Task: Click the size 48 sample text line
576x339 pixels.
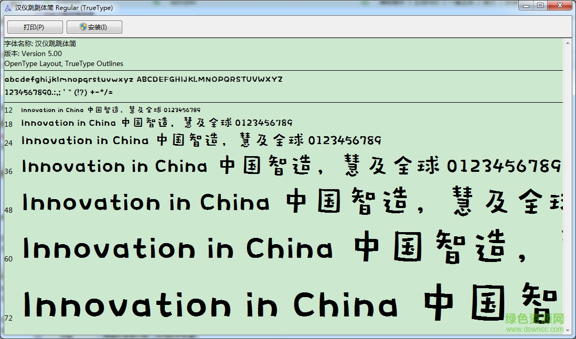Action: point(292,201)
